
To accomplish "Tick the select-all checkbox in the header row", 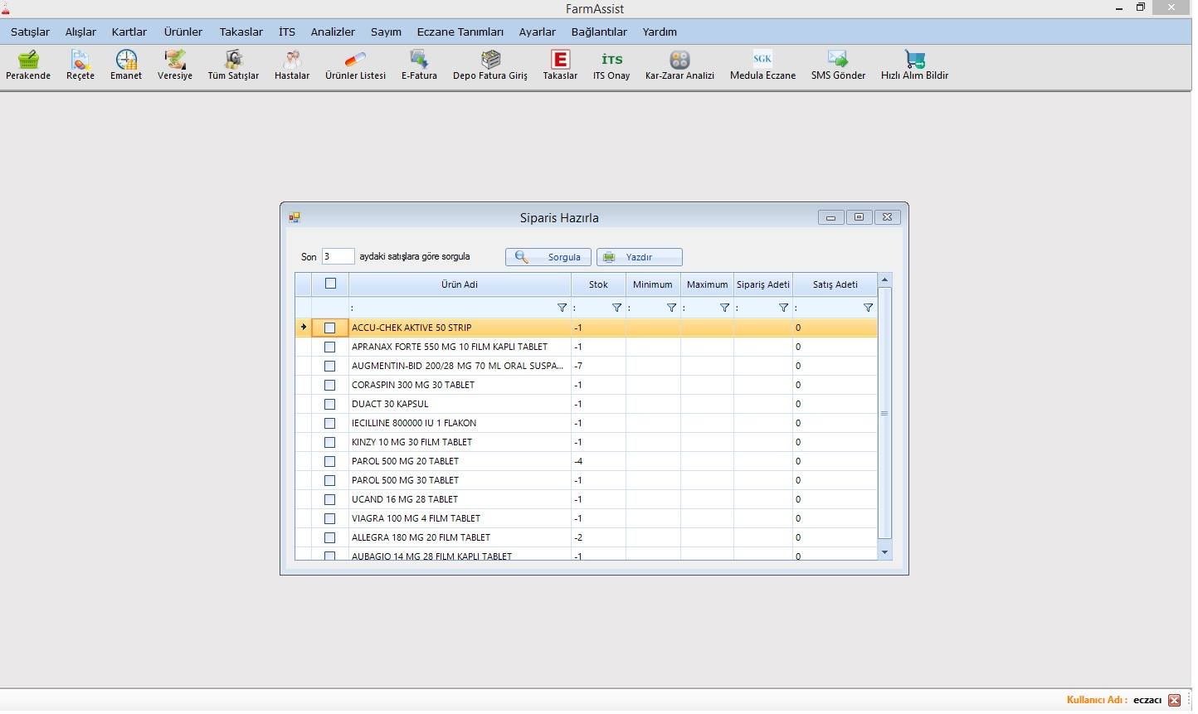I will tap(330, 284).
